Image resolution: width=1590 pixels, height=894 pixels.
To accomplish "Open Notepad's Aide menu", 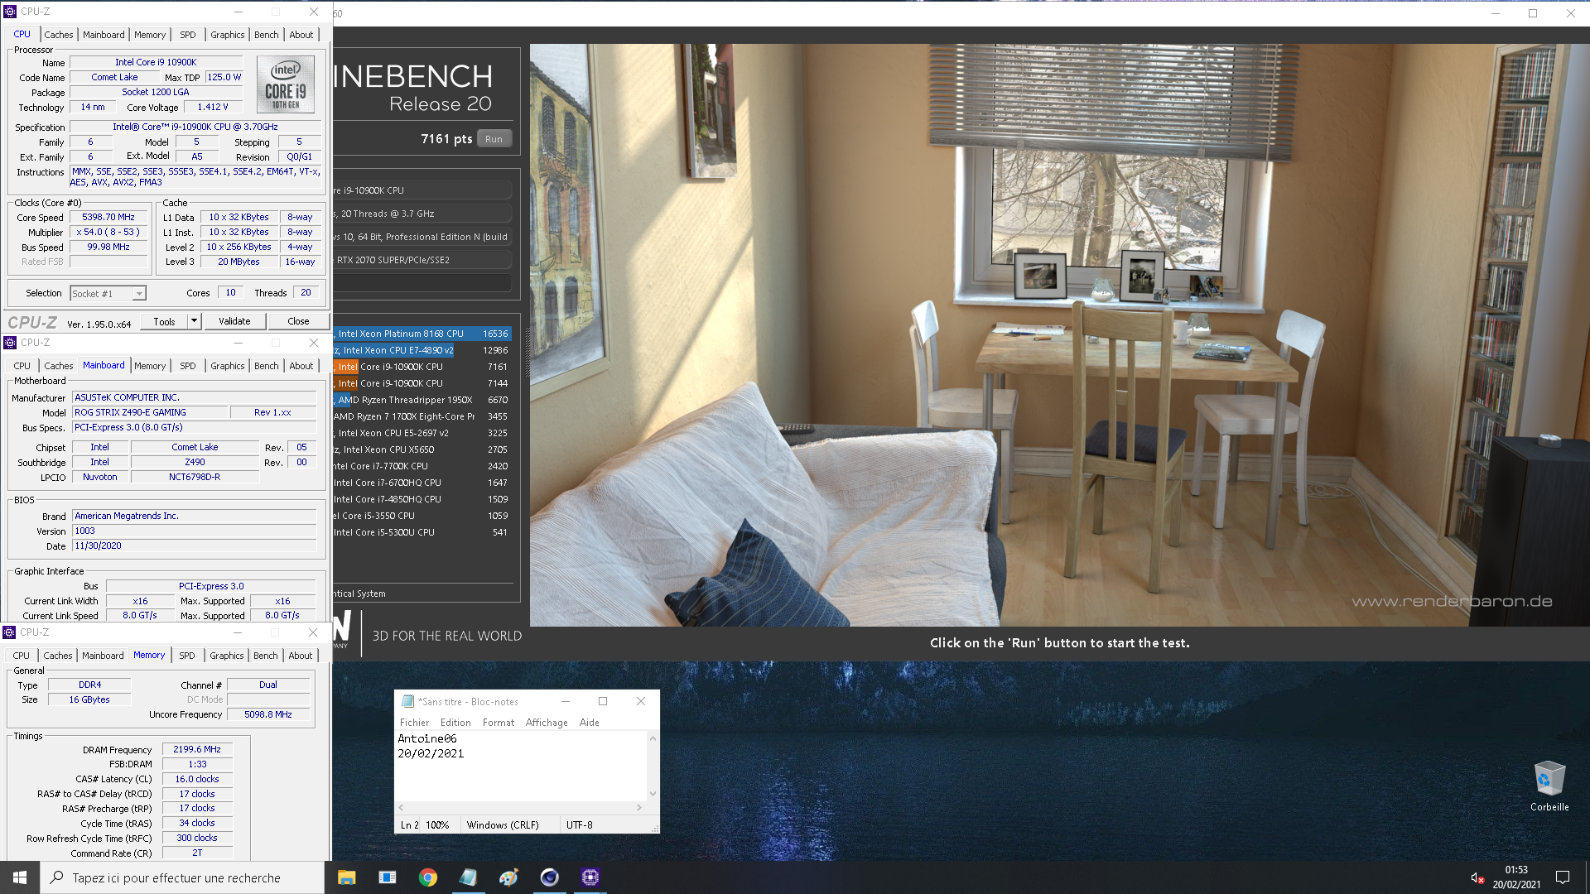I will pos(590,723).
